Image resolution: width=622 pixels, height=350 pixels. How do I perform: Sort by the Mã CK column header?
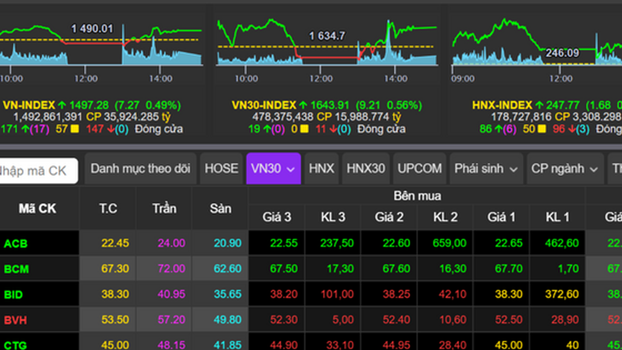pyautogui.click(x=37, y=208)
